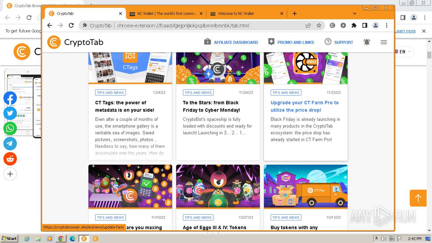Open the CryptoTab extension icon in toolbar
432x243 pixels.
332,25
